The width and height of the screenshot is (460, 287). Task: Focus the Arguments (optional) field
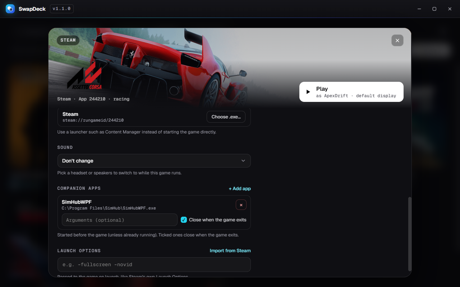click(x=120, y=220)
